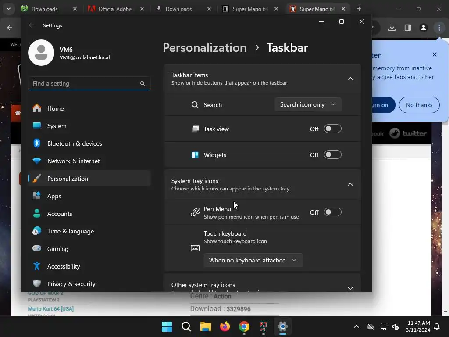The height and width of the screenshot is (337, 449).
Task: Click the Find a setting search box
Action: click(89, 83)
